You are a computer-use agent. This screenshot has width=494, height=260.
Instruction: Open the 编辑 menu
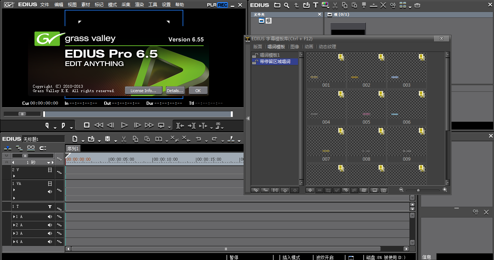click(59, 5)
